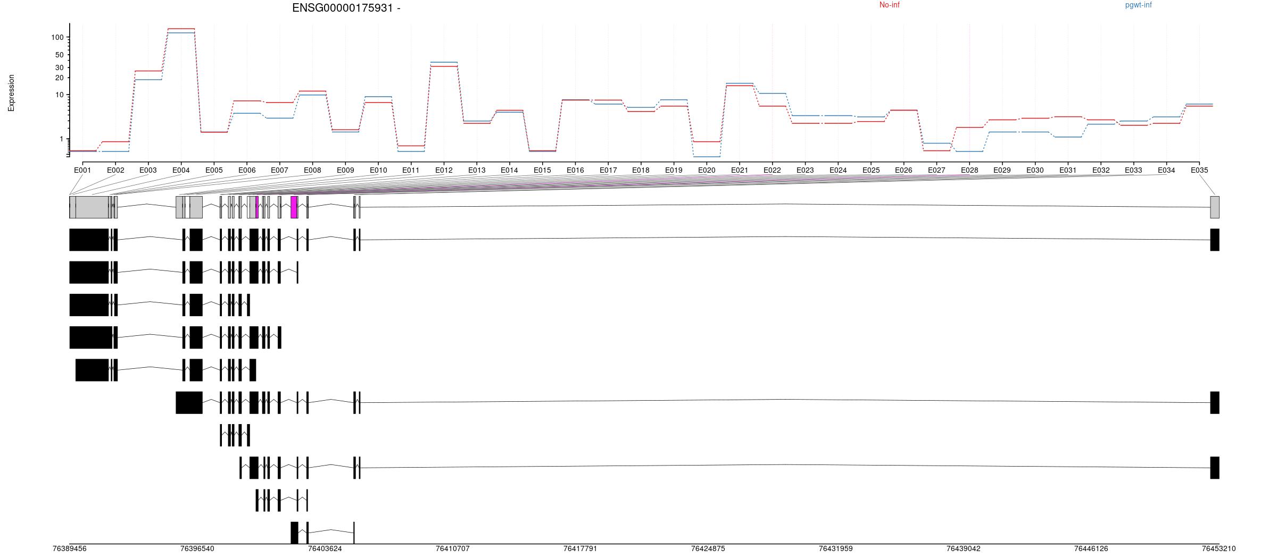Image resolution: width=1277 pixels, height=558 pixels.
Task: Click the E033 exon label
Action: pos(1133,170)
